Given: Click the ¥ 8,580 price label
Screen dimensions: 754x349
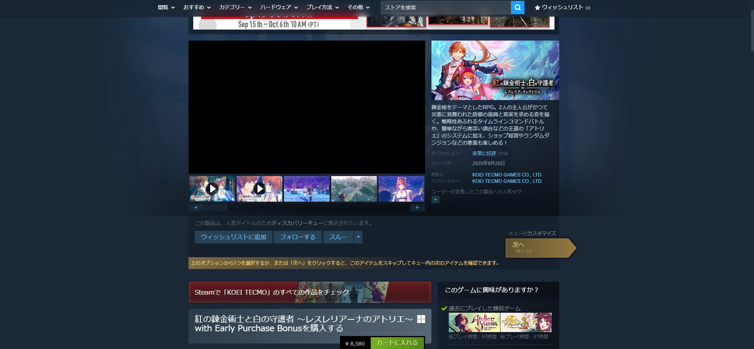Looking at the screenshot, I should click(355, 343).
